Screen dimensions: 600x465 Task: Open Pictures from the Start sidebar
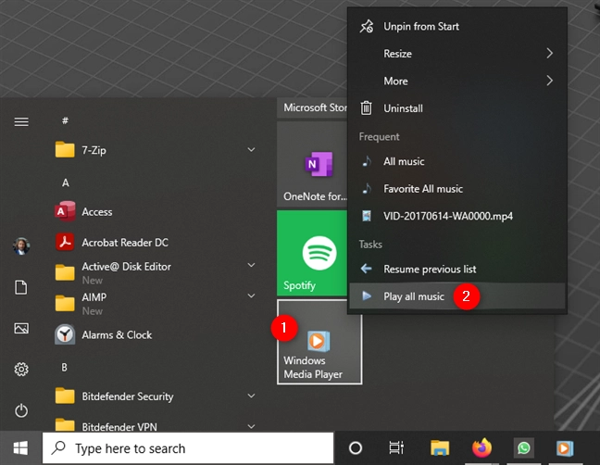[21, 328]
